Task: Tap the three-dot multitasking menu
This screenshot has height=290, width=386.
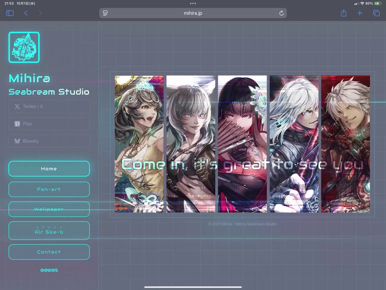Action: pos(193,3)
